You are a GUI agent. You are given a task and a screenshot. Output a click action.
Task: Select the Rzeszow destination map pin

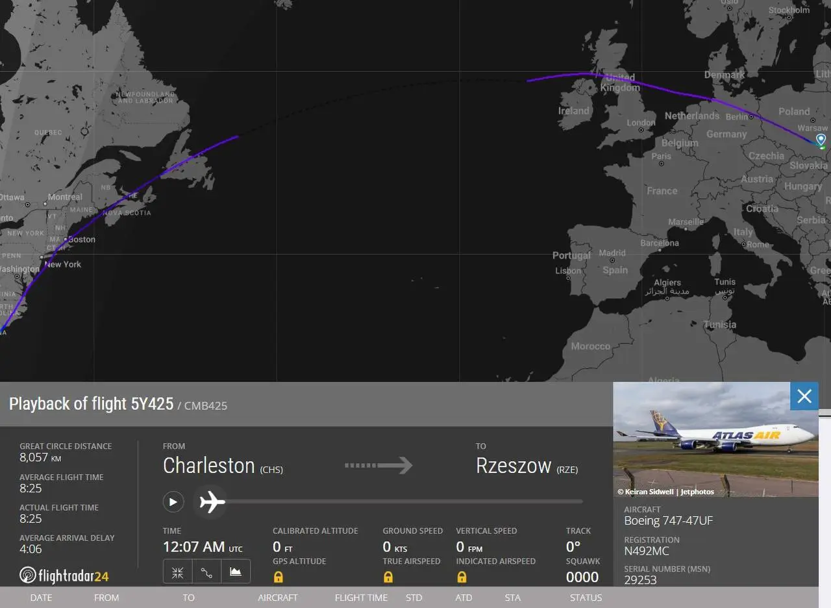(821, 140)
